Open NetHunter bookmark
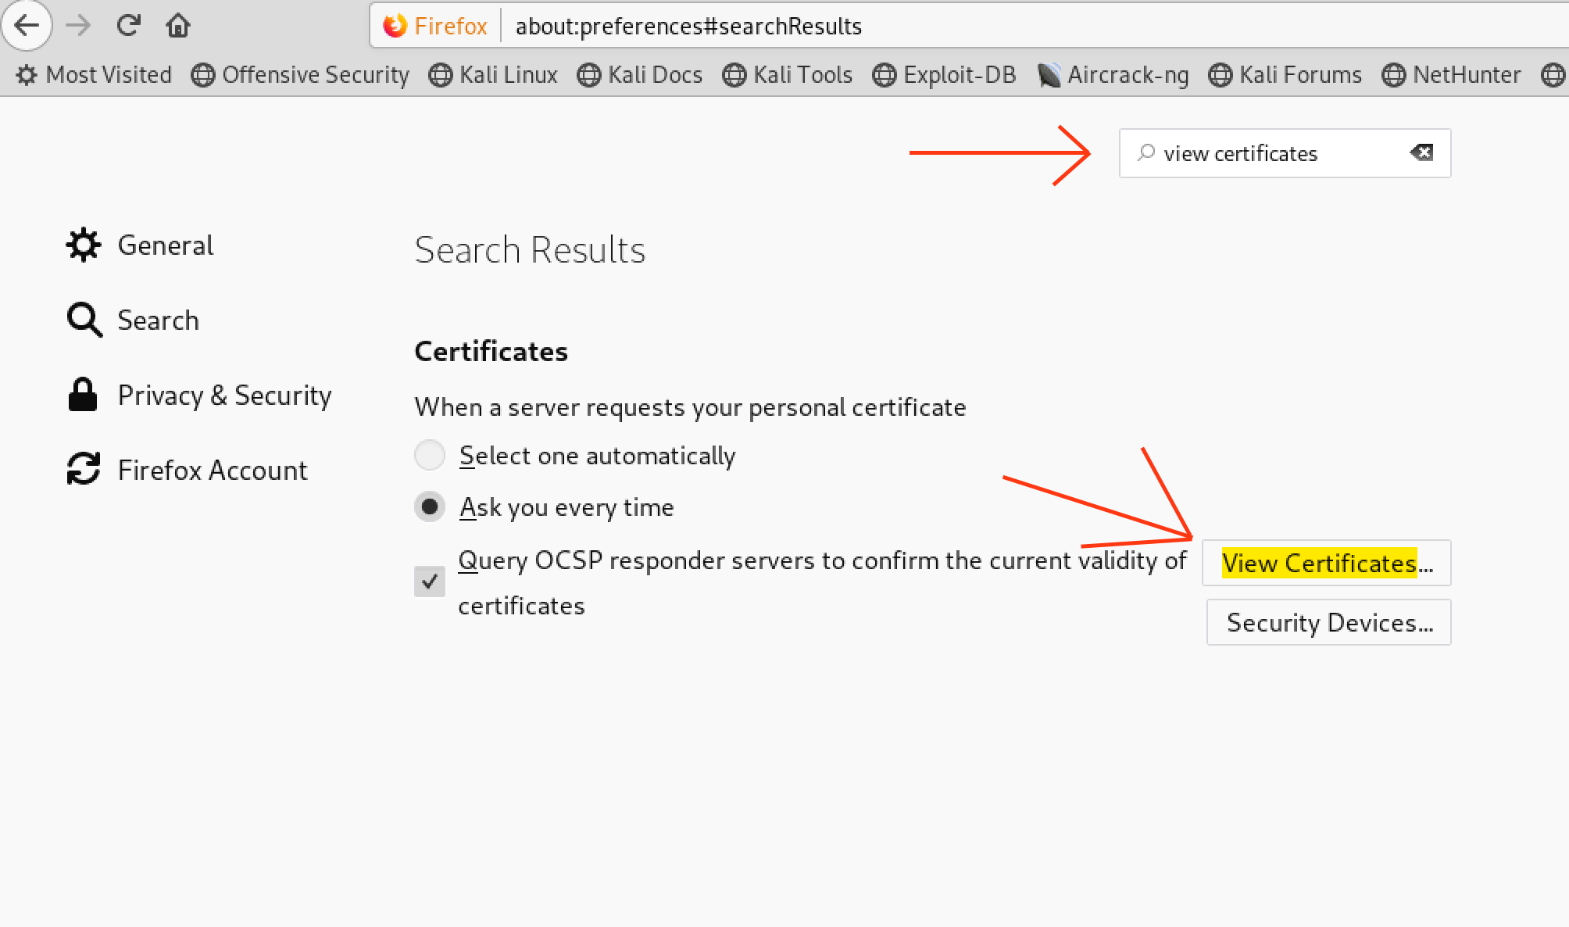Image resolution: width=1569 pixels, height=927 pixels. [1452, 75]
